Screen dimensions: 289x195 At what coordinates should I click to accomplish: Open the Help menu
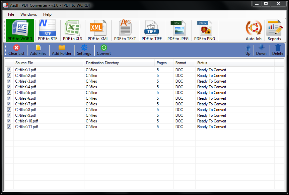[x=47, y=14]
